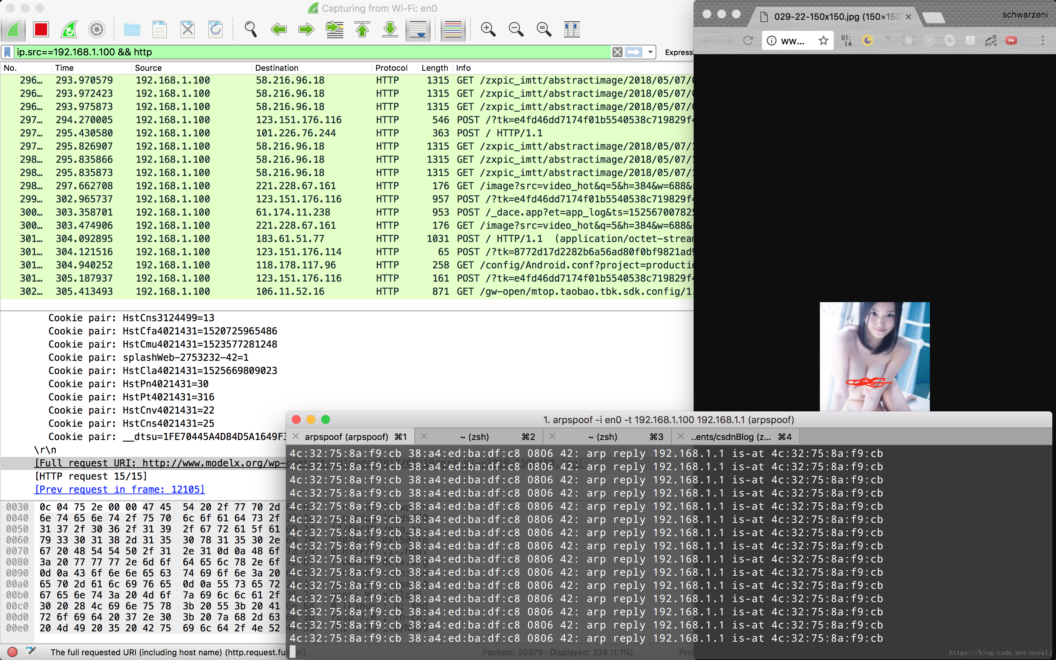Screen dimensions: 1056x660
Task: Click the moon extension icon in browser
Action: (x=868, y=41)
